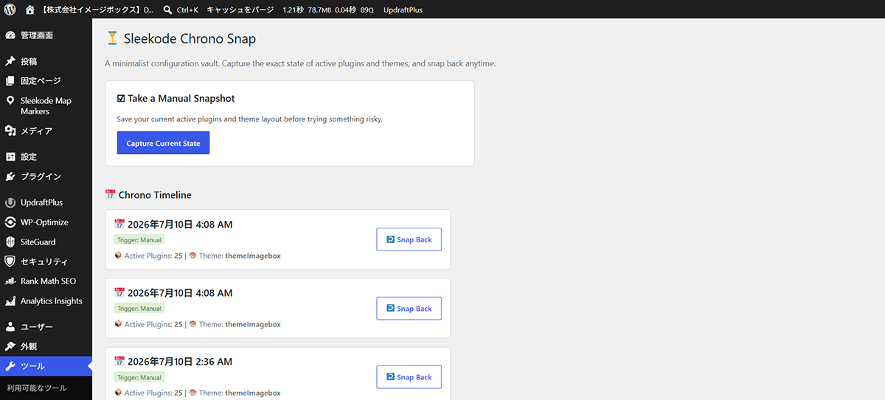
Task: Open the WordPress logo menu
Action: (10, 10)
